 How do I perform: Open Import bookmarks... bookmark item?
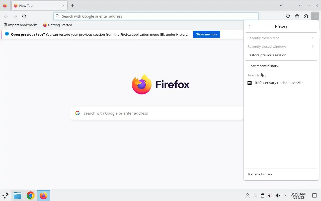coord(22,25)
